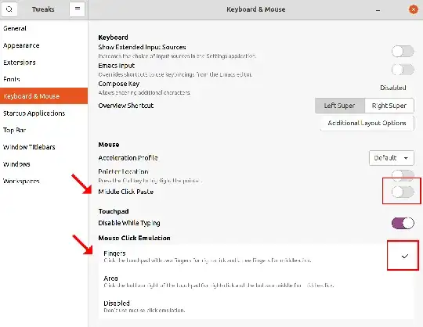Click the Compose Key Disabled button
Image resolution: width=423 pixels, height=327 pixels.
[392, 88]
